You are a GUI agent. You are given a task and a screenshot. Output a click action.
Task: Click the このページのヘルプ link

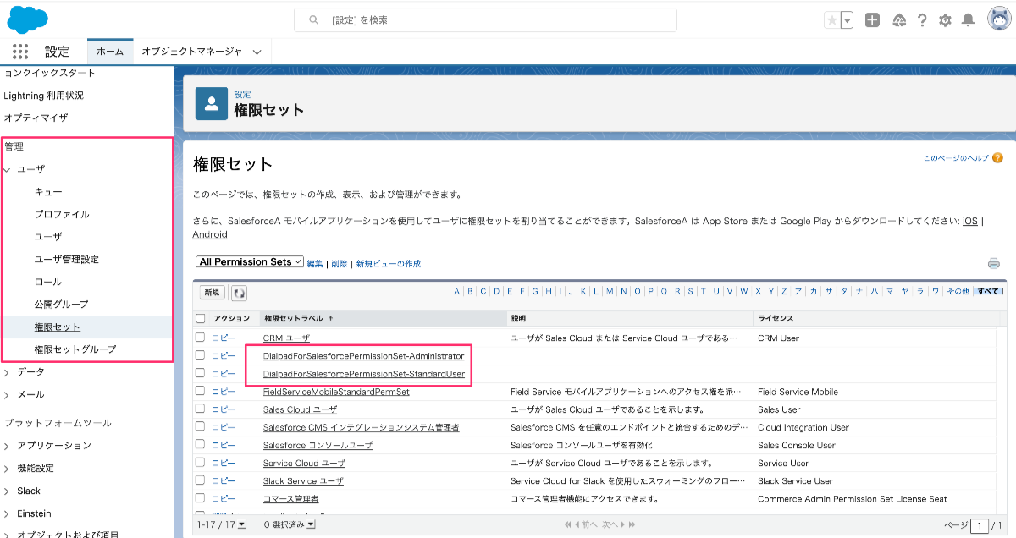click(x=956, y=158)
